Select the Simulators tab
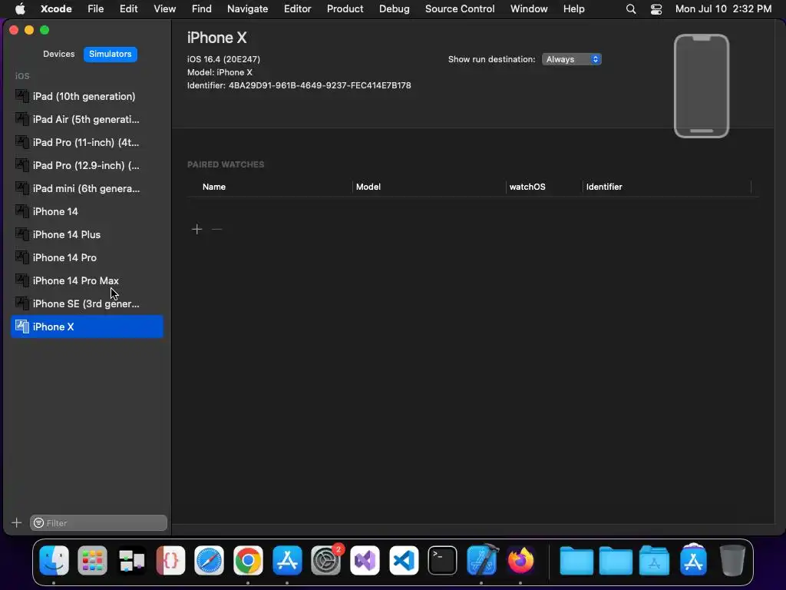786x590 pixels. (111, 55)
